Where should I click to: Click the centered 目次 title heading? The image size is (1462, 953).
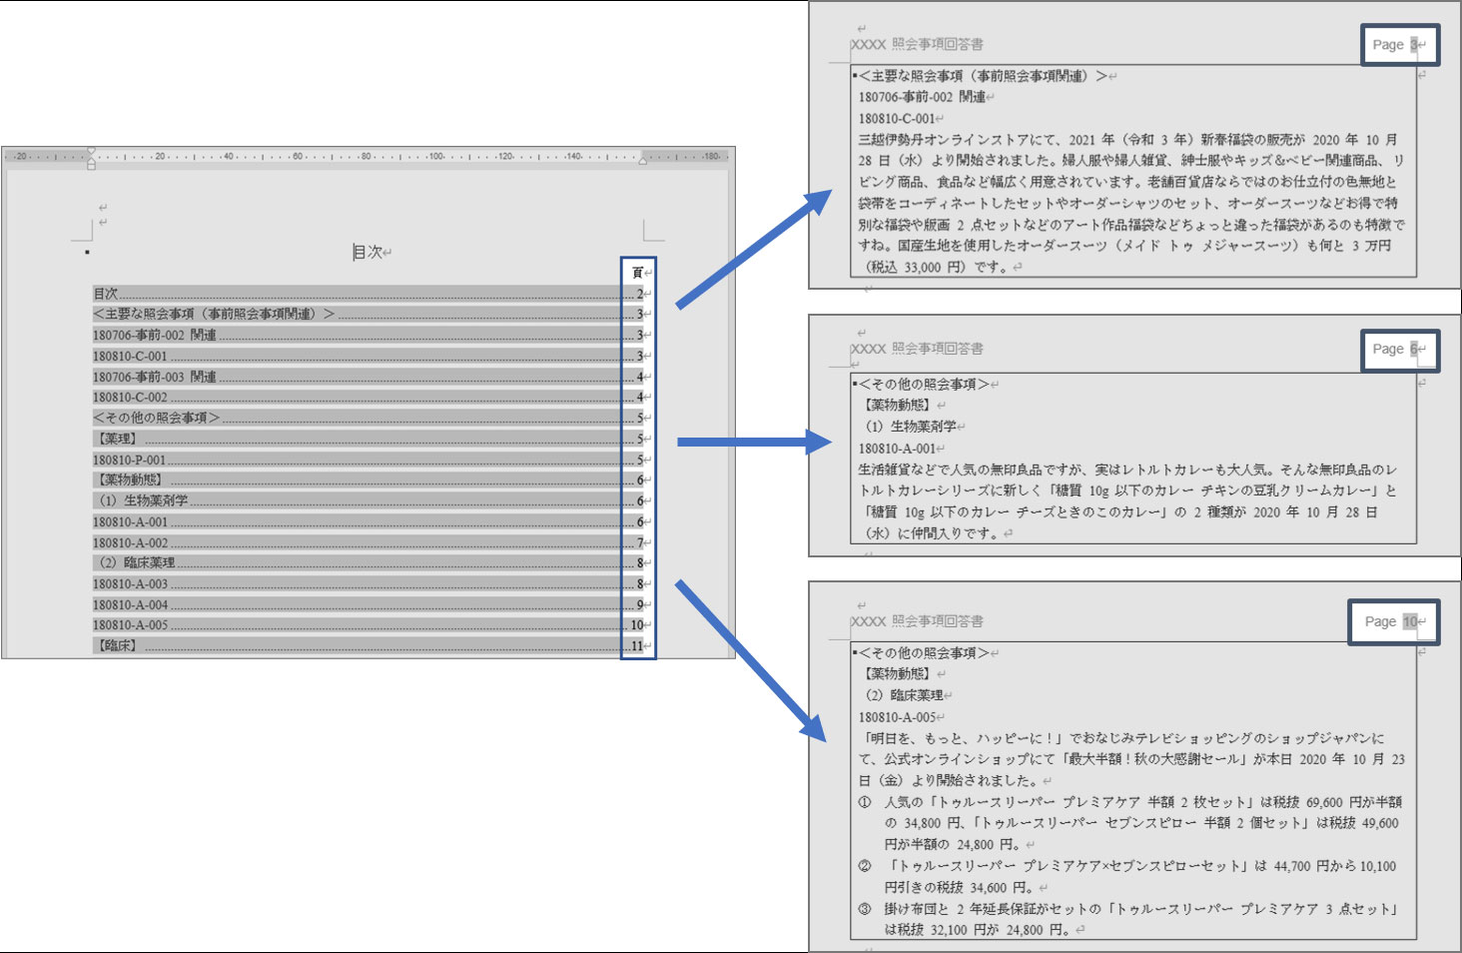[x=367, y=252]
